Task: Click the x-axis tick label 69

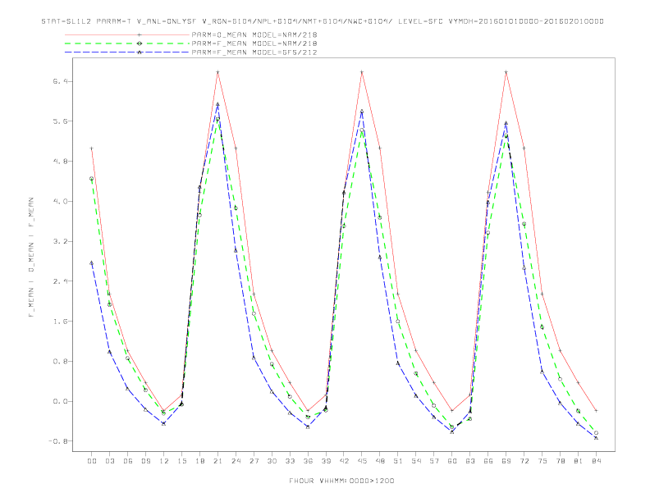Action: [x=506, y=461]
